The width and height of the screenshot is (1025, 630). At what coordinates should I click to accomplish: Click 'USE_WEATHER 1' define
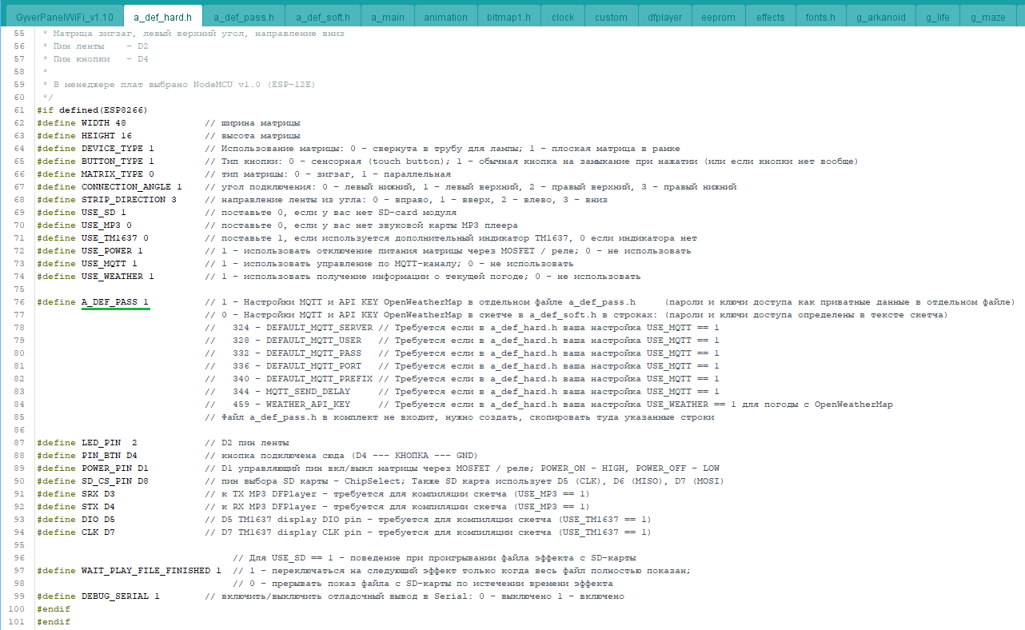(x=118, y=277)
